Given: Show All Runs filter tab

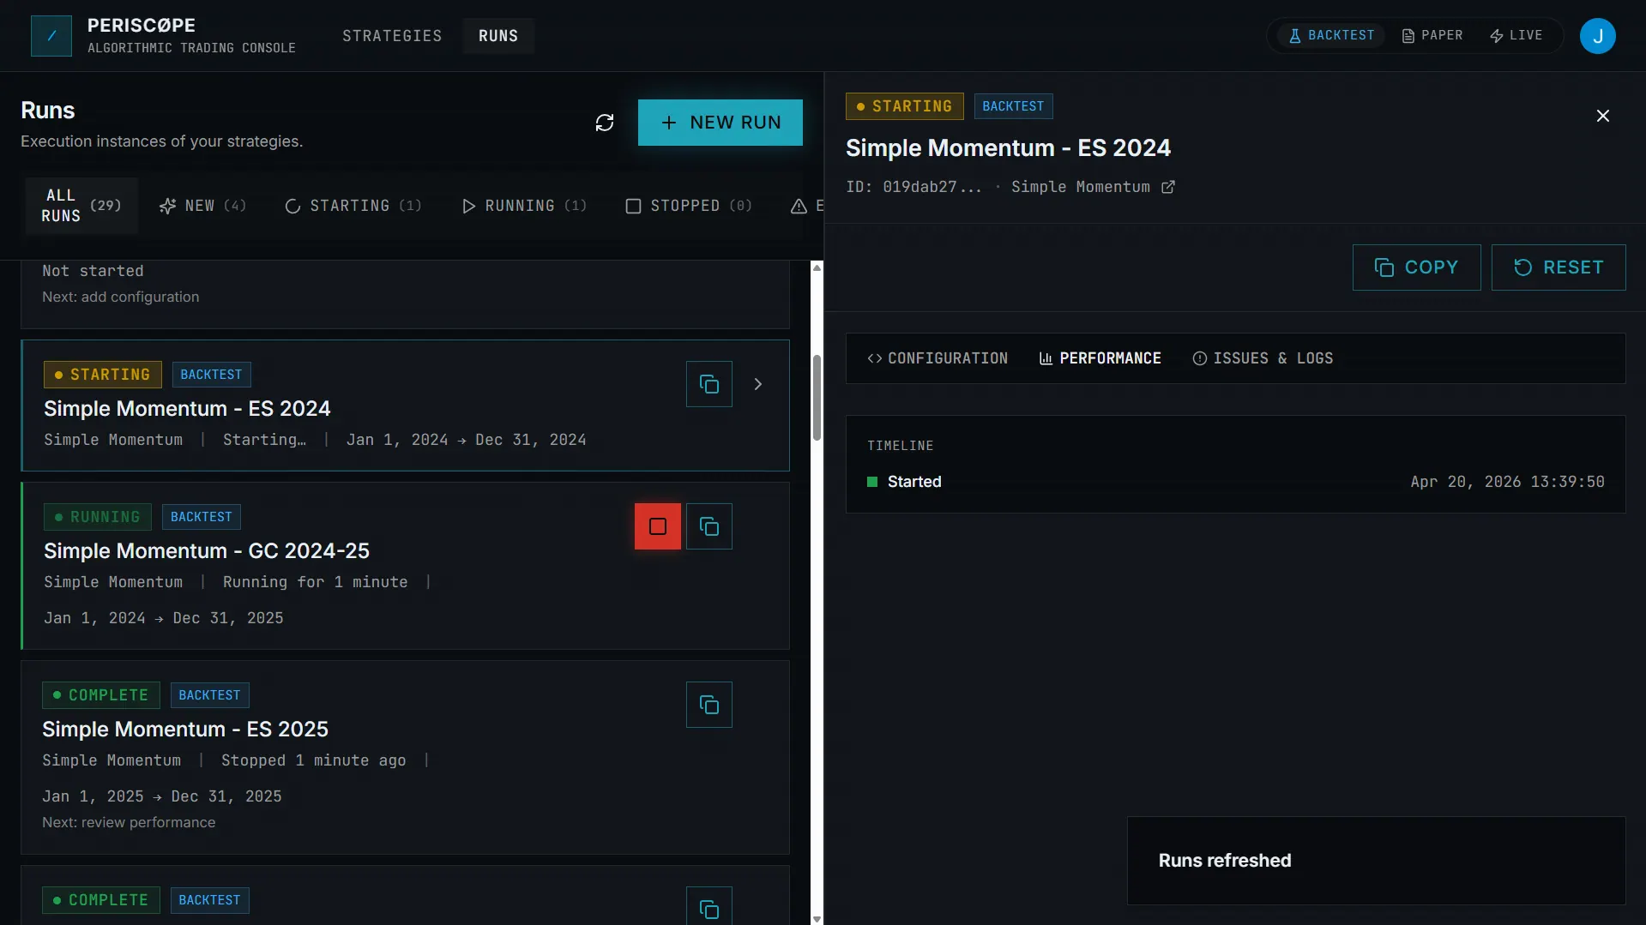Looking at the screenshot, I should [x=81, y=206].
